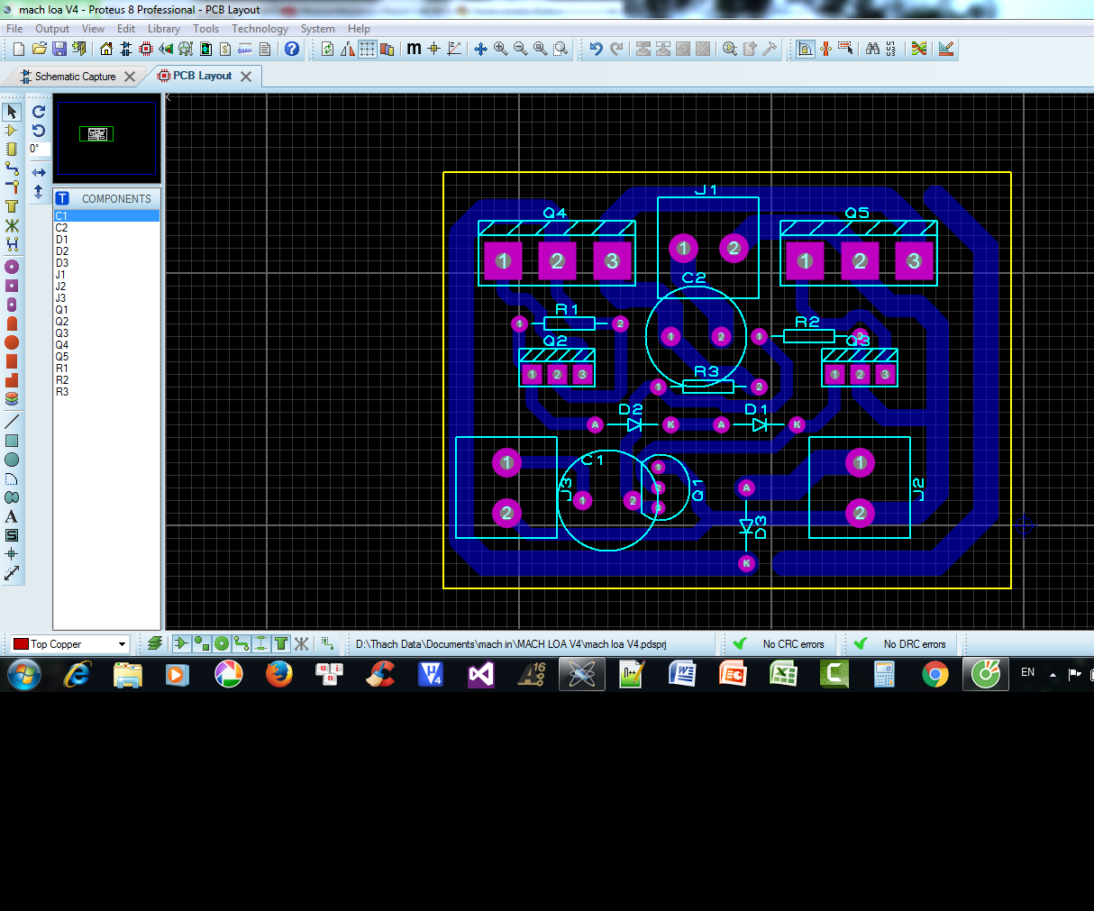Select the 2D graphics Text tool

point(12,515)
